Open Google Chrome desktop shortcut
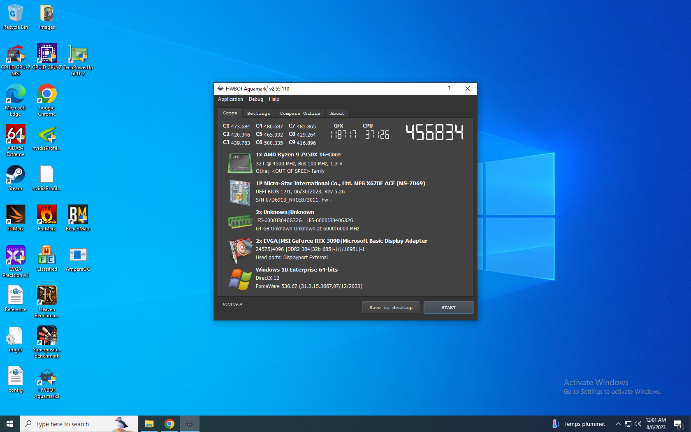The height and width of the screenshot is (432, 691). pyautogui.click(x=47, y=100)
